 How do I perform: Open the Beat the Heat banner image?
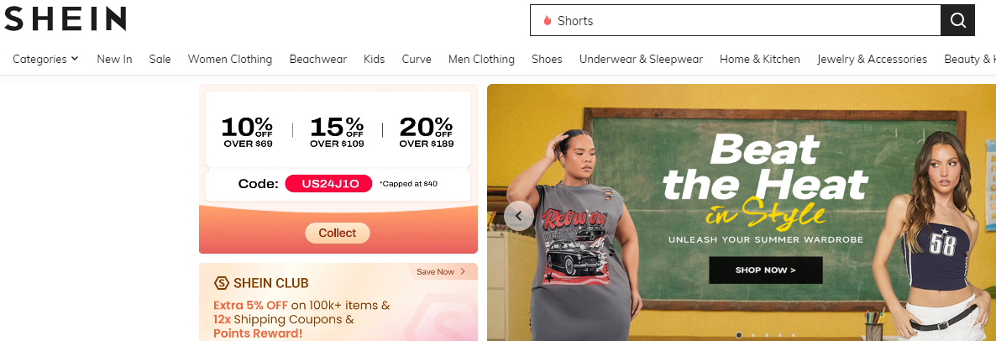pyautogui.click(x=742, y=212)
